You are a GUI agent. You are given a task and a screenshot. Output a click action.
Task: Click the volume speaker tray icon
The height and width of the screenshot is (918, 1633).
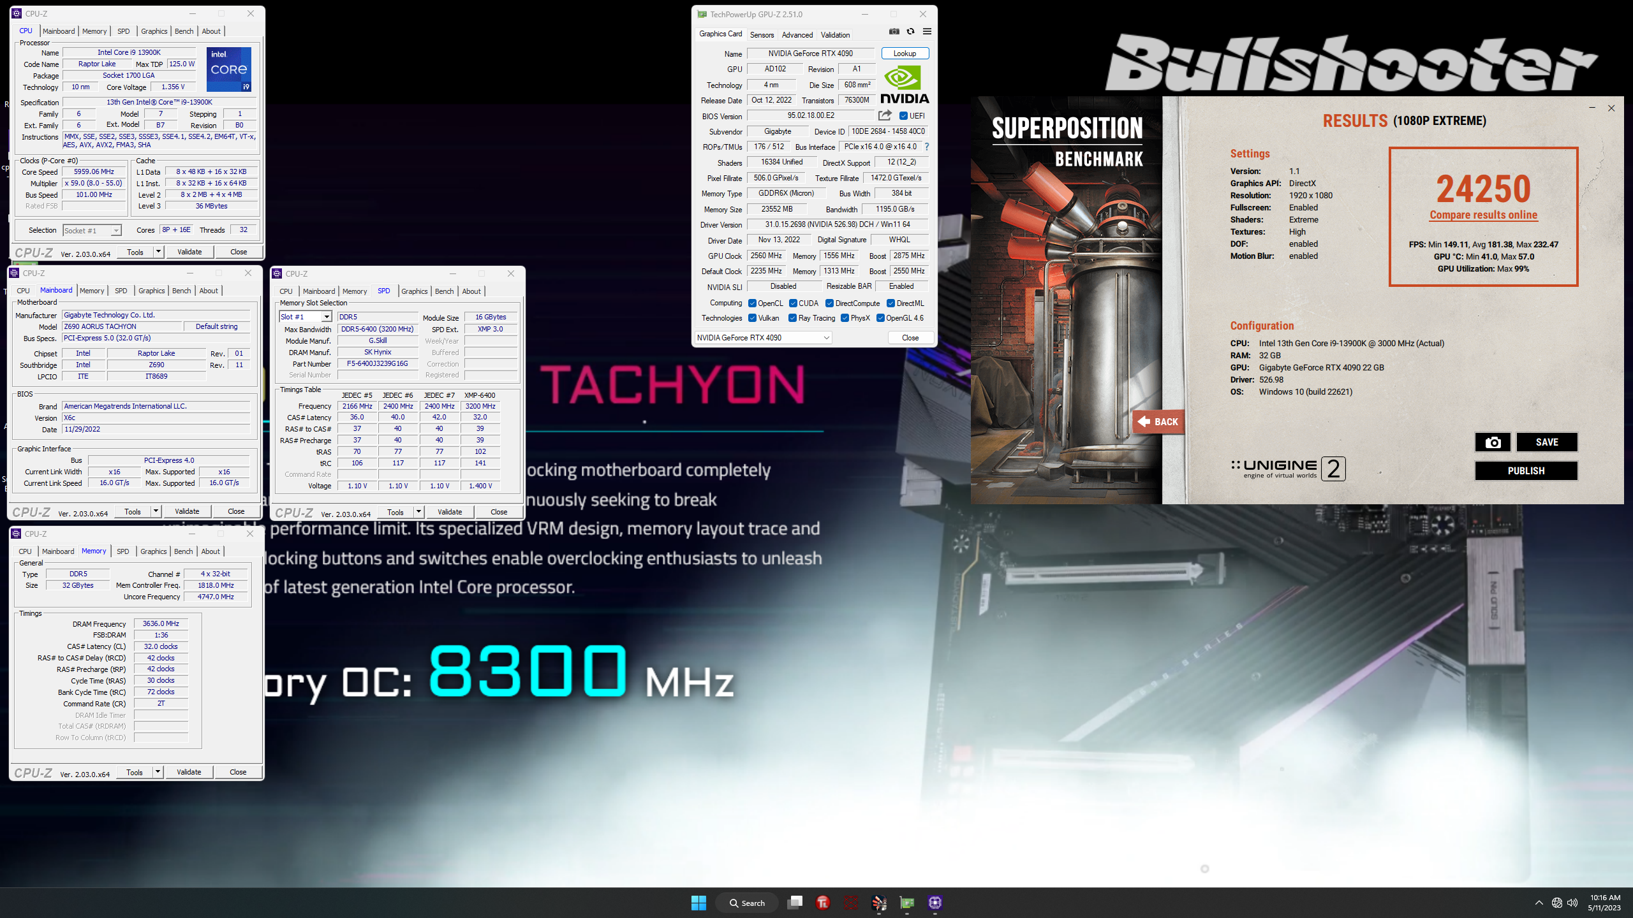[x=1572, y=903]
